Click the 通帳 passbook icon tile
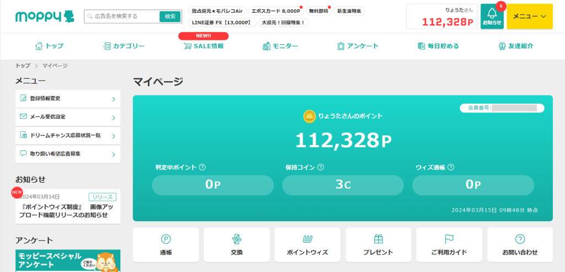The height and width of the screenshot is (272, 565). click(166, 245)
